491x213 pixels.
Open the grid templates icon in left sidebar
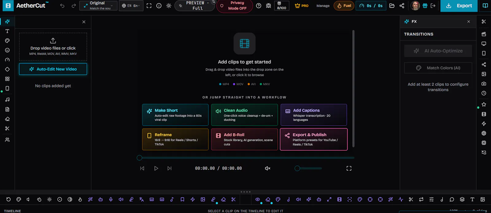pos(7,79)
